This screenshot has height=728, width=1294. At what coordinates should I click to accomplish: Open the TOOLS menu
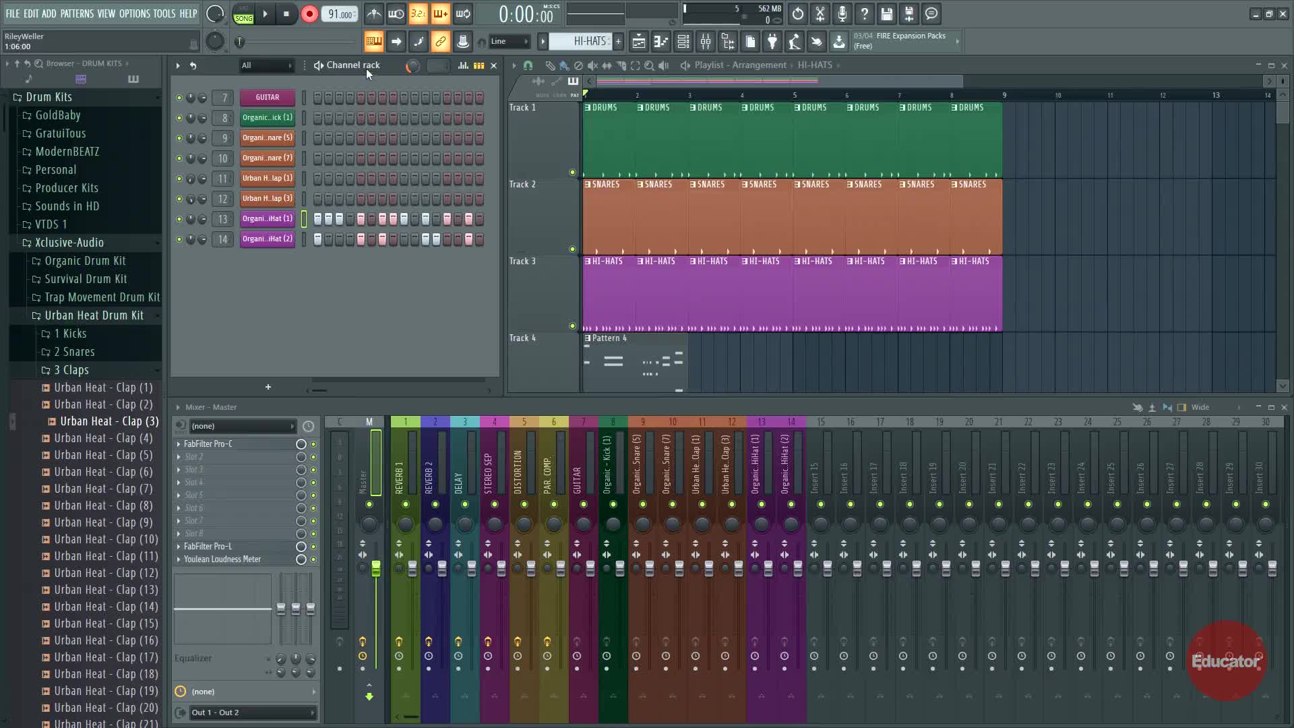coord(164,13)
